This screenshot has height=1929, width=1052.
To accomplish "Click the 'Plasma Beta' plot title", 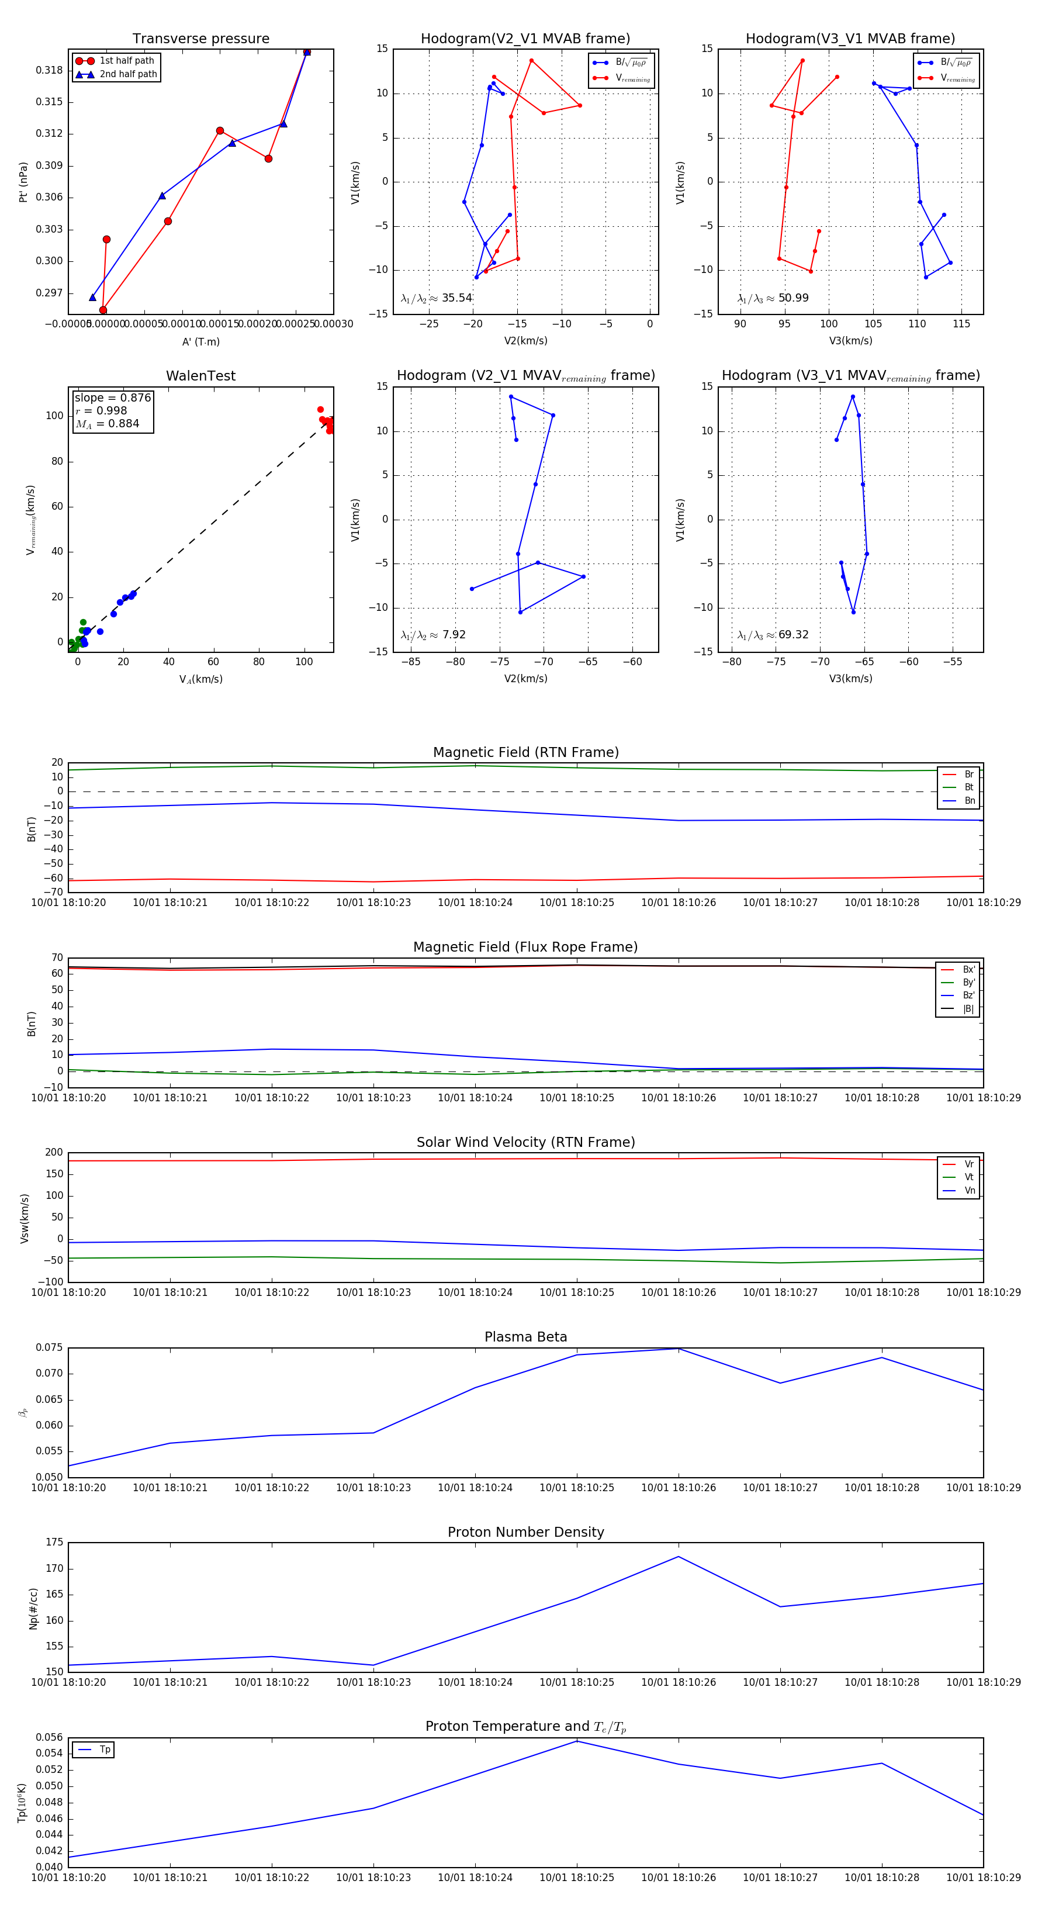I will click(525, 1337).
